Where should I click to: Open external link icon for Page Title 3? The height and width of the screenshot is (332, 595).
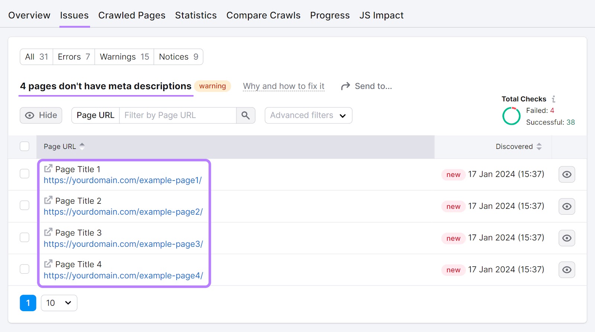(48, 232)
